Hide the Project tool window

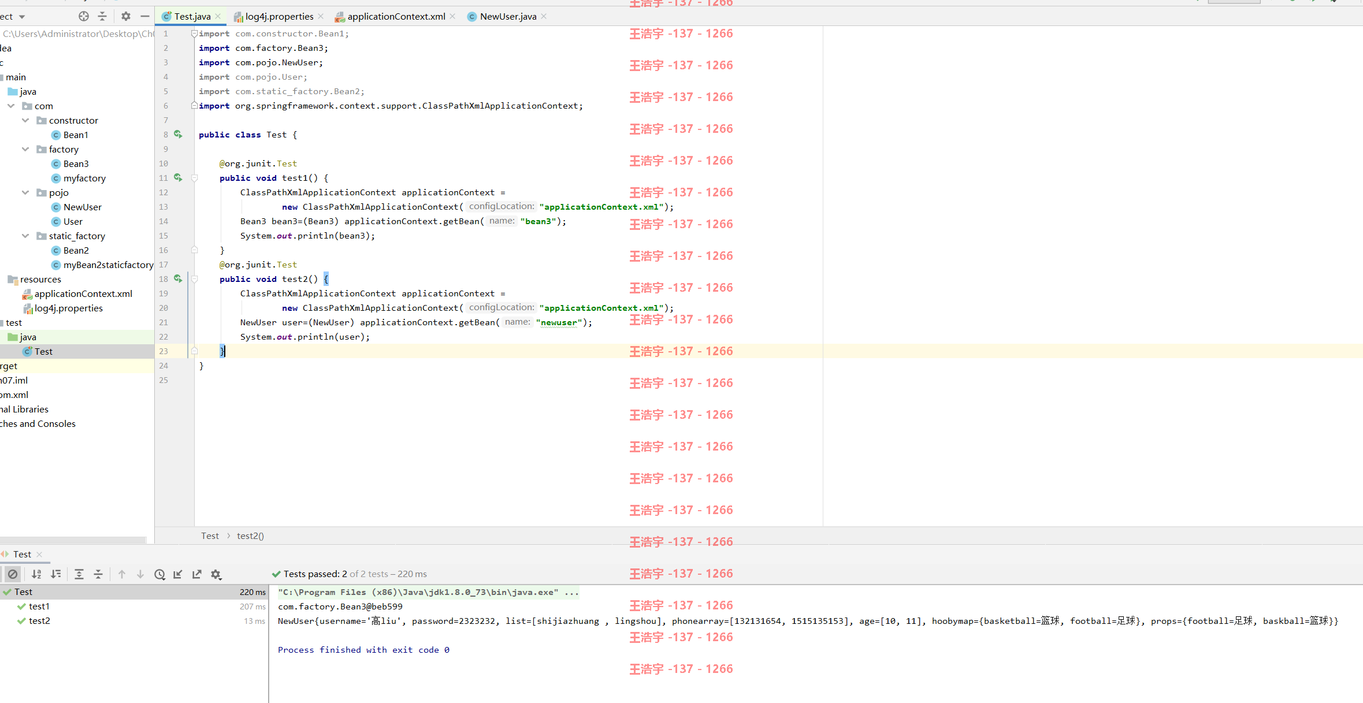(x=145, y=16)
